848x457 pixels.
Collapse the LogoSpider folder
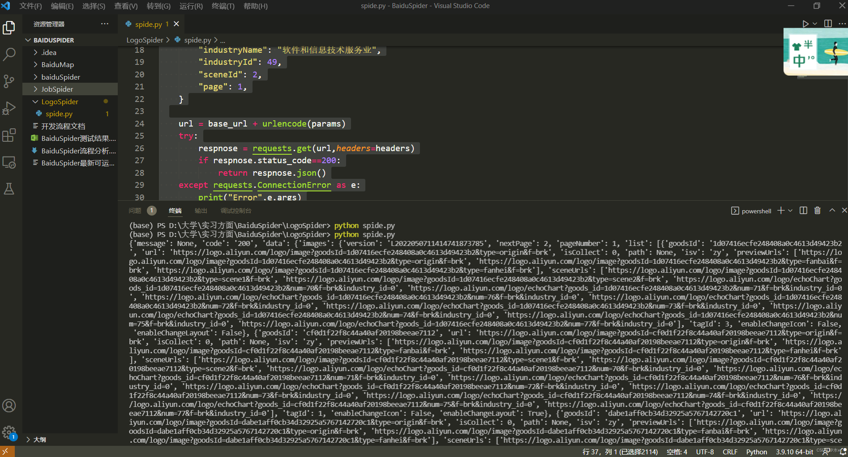(x=70, y=102)
